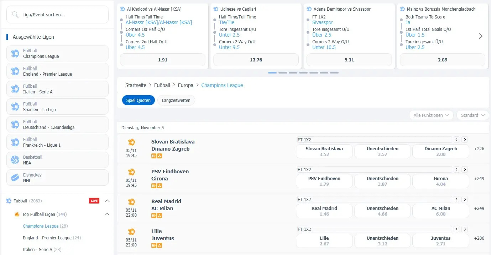Bet on AC Milan win at 6.00
Image resolution: width=491 pixels, height=255 pixels.
(441, 211)
